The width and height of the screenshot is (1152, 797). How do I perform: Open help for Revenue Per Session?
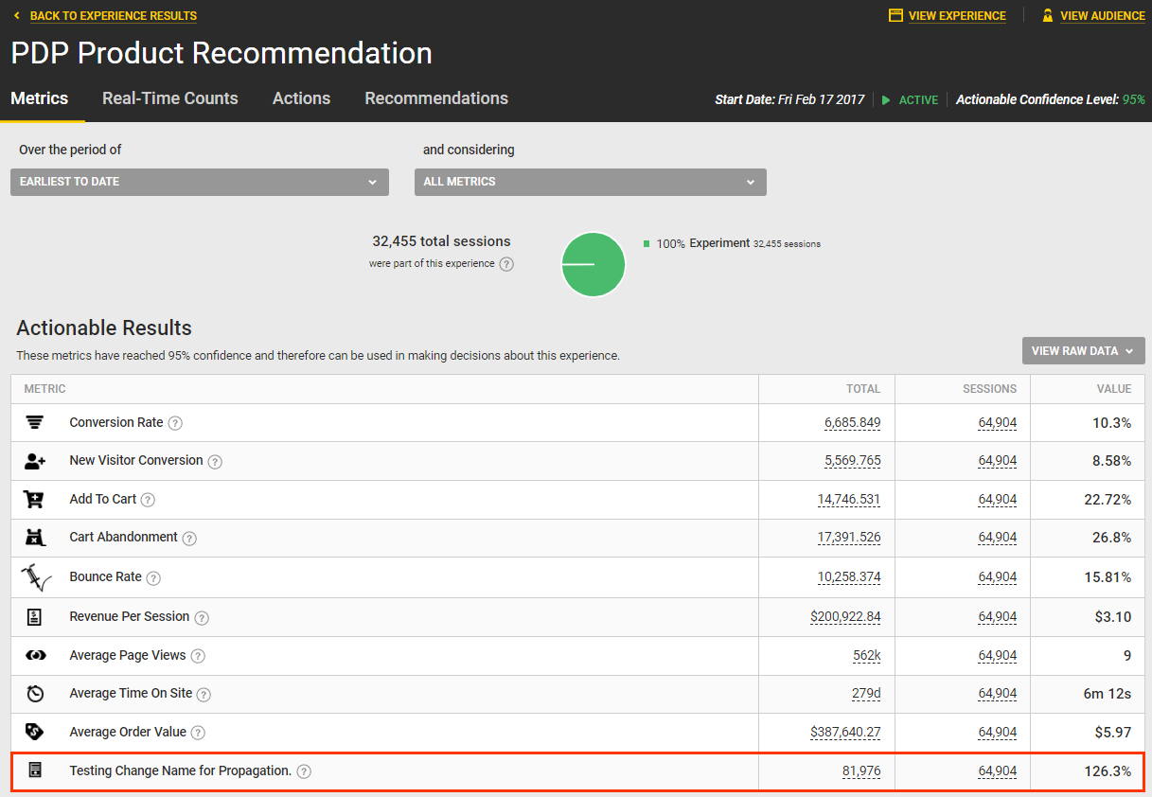coord(202,618)
